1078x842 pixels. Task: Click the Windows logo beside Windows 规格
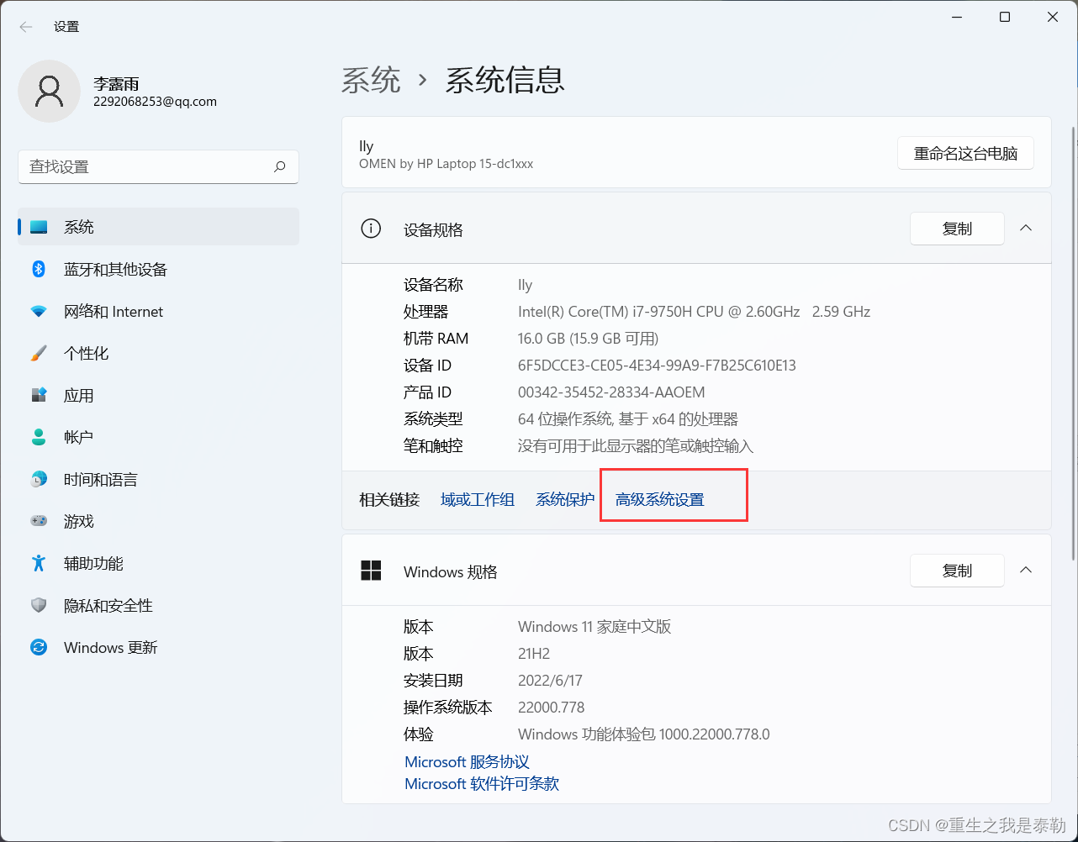point(371,571)
